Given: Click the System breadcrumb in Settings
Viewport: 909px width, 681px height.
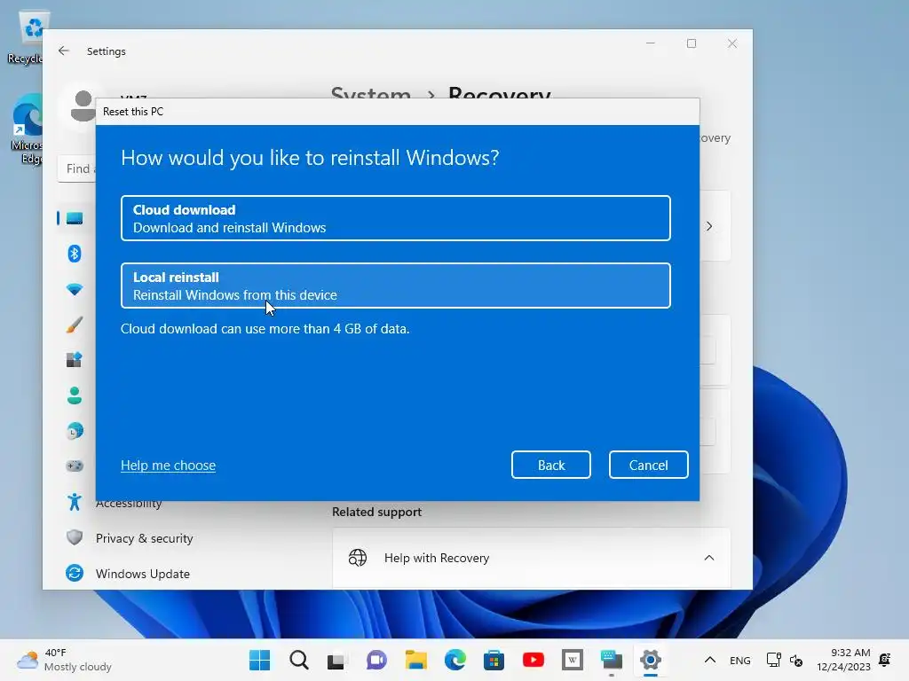Looking at the screenshot, I should 370,93.
